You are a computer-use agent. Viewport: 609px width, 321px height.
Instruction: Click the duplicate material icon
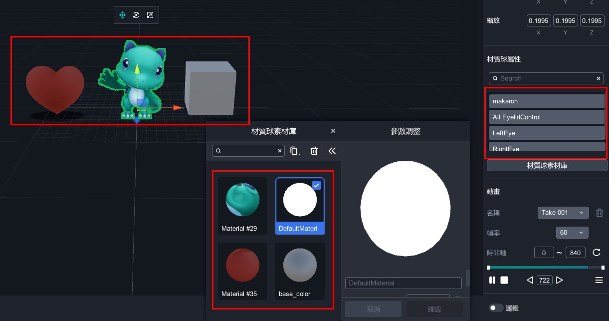coord(295,151)
